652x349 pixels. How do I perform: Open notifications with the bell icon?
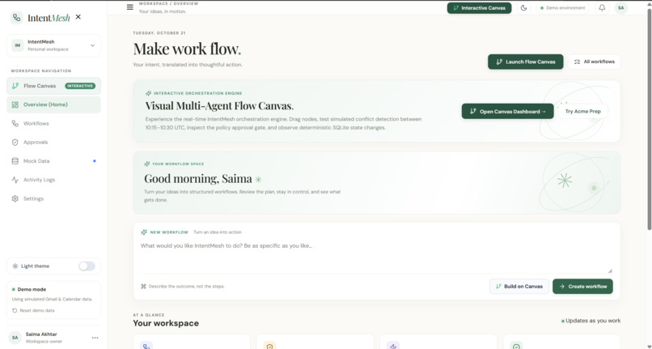point(602,8)
